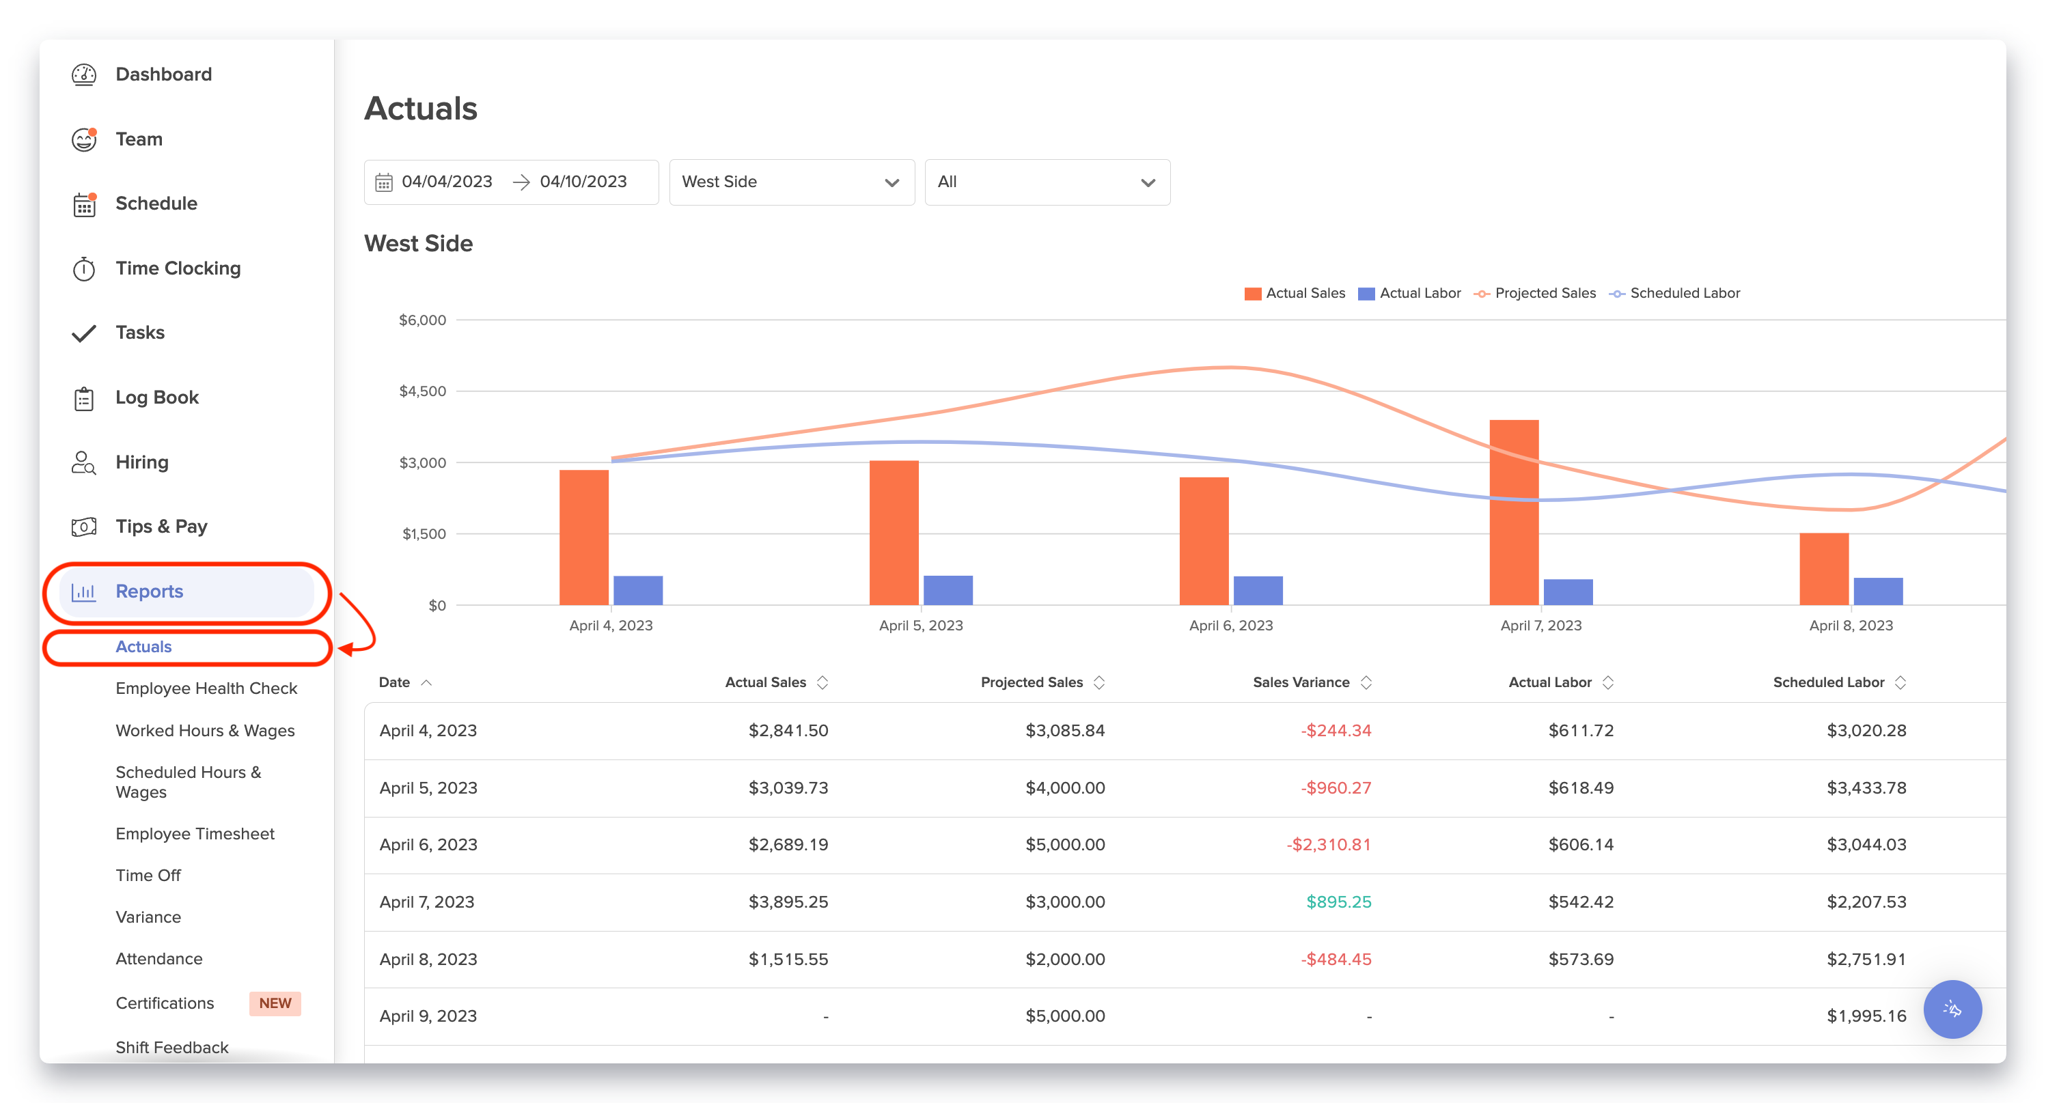
Task: Click the Hiring person-search icon
Action: tap(83, 463)
